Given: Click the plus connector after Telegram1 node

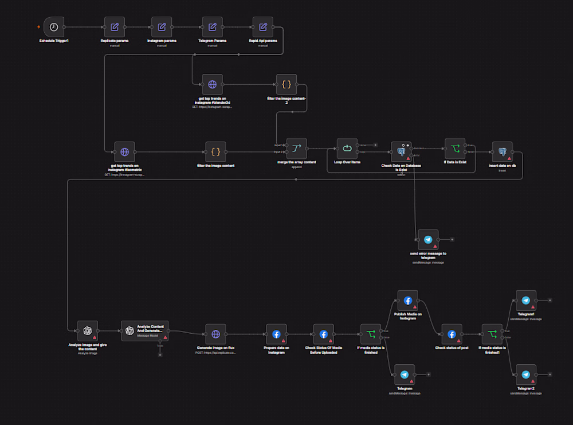Looking at the screenshot, I should [x=550, y=301].
